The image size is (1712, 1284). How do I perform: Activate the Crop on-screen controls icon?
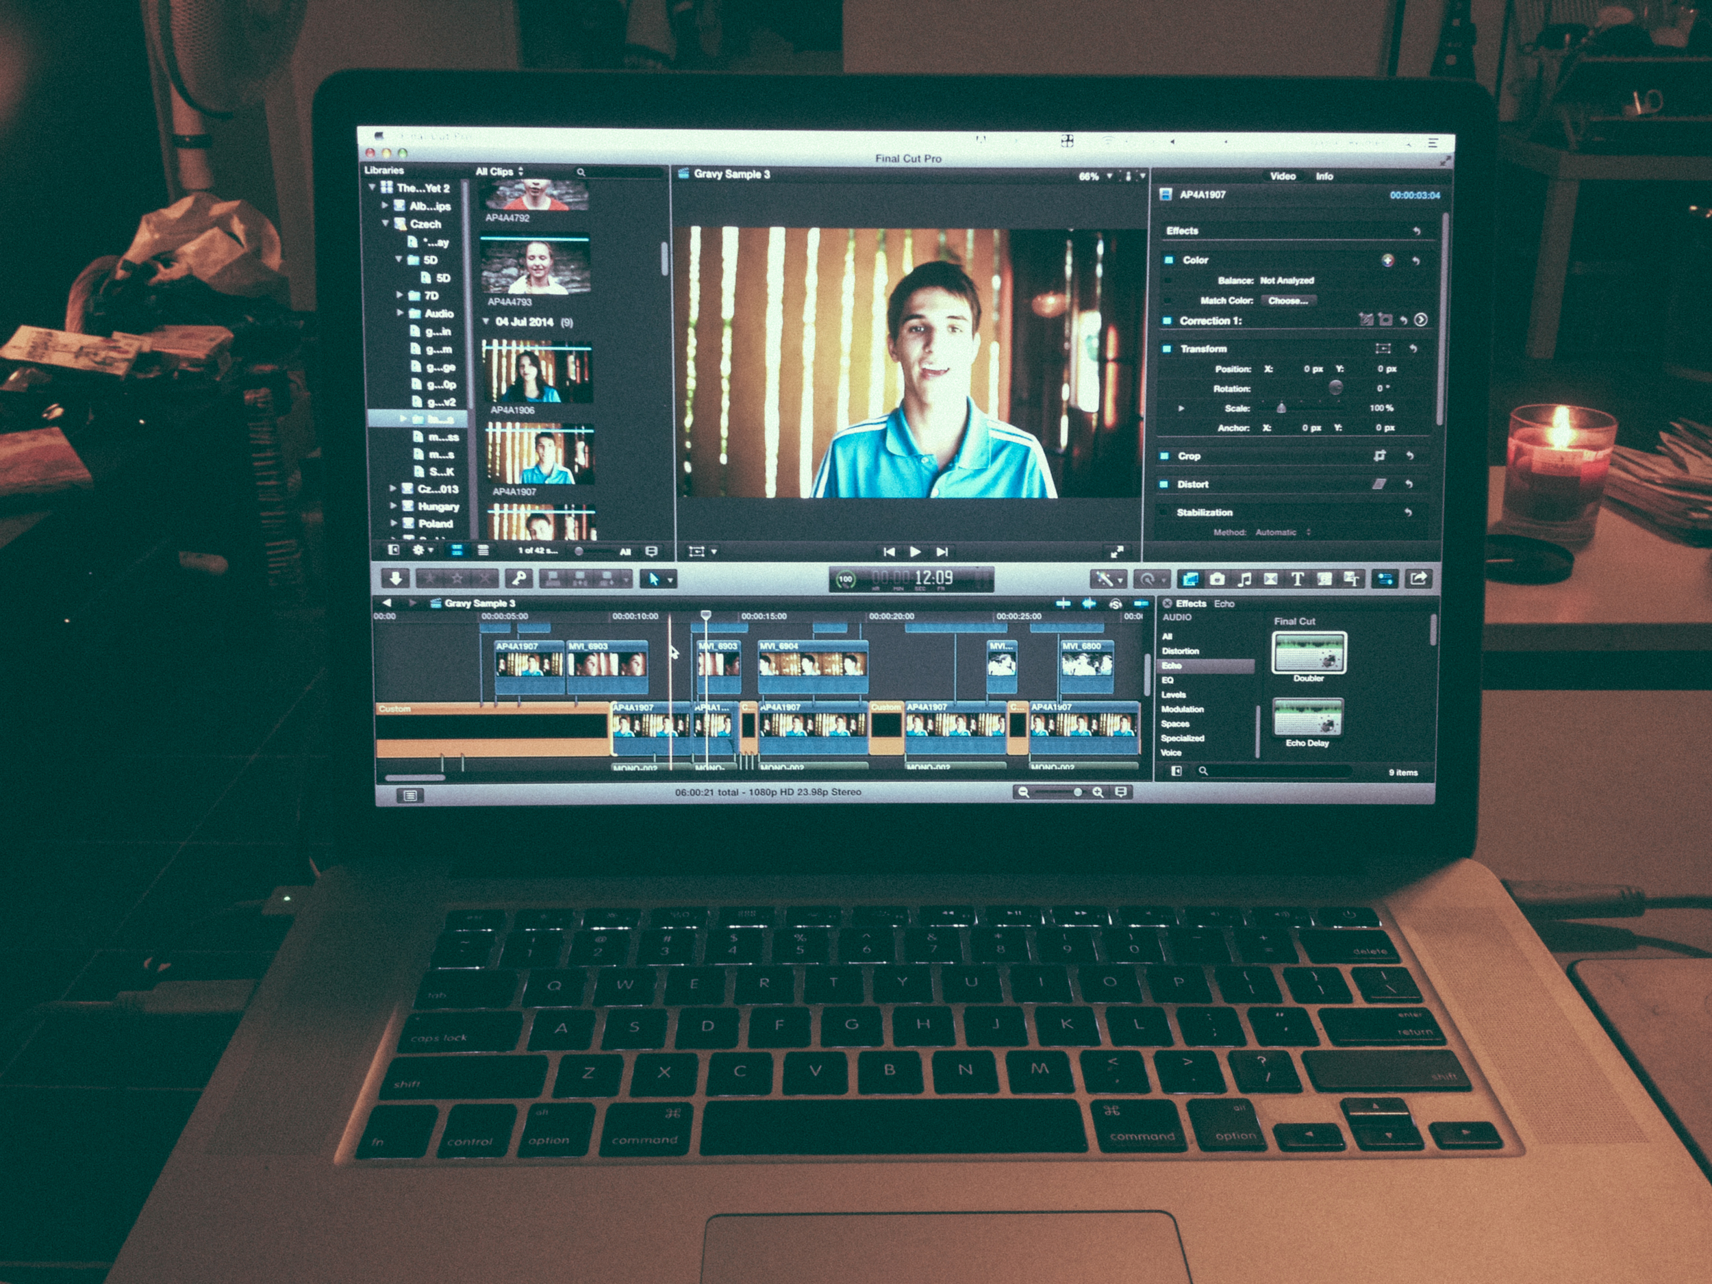[1379, 456]
